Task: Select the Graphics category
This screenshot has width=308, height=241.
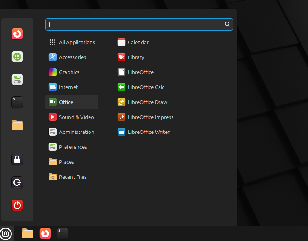Action: (72, 72)
